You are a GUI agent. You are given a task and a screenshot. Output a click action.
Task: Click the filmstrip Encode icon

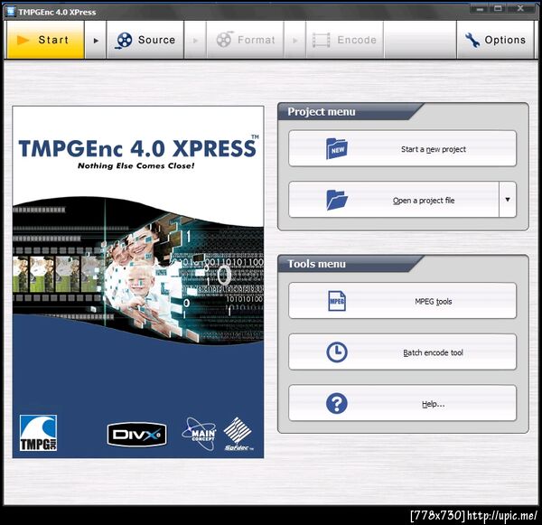(321, 40)
